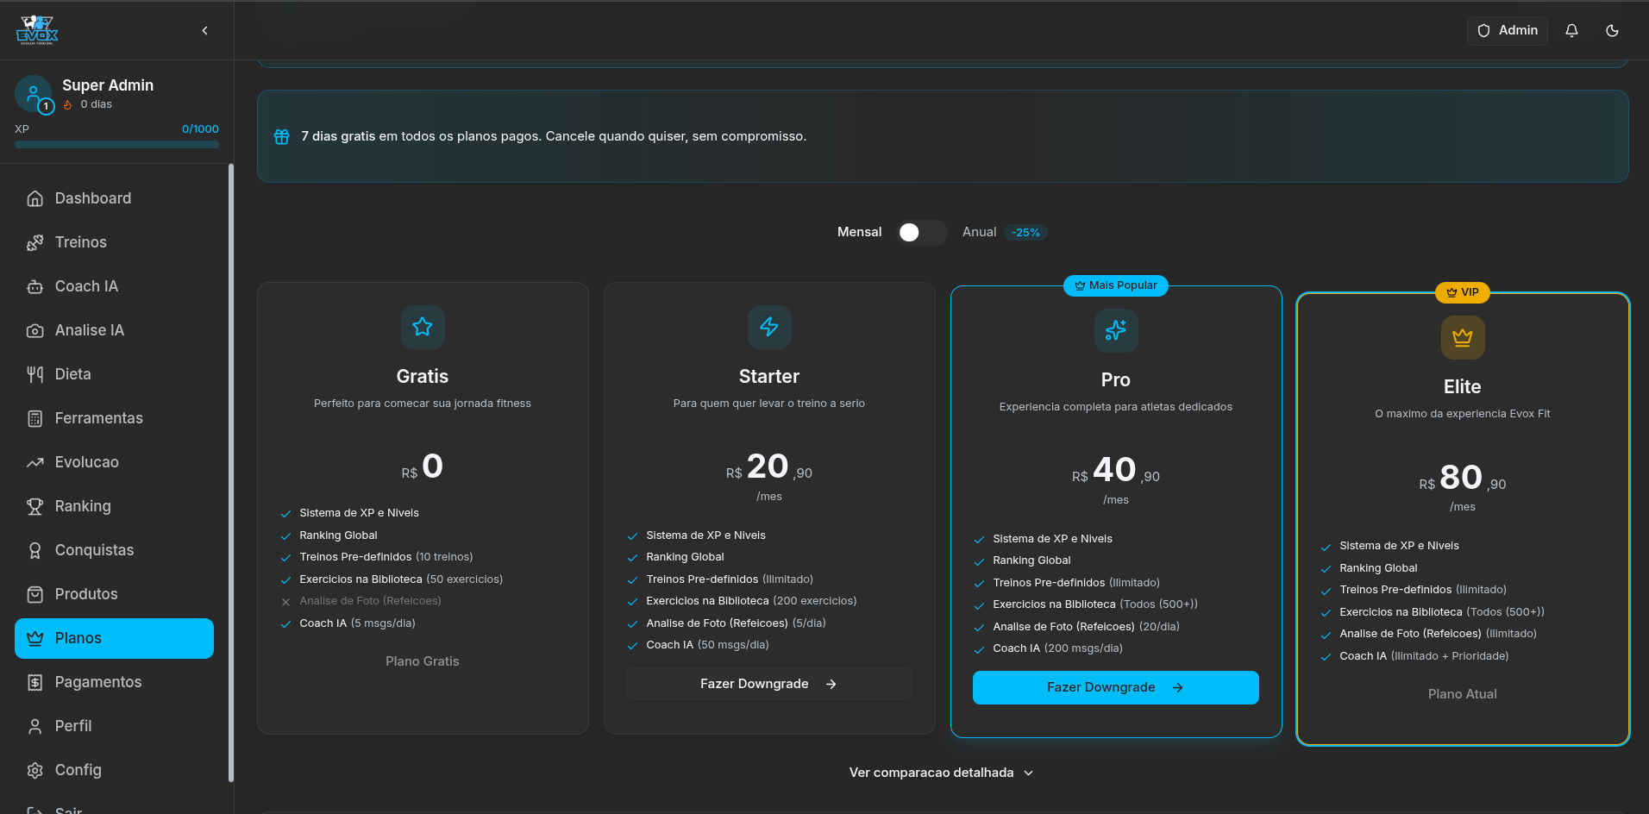Click the XP progress bar
Image resolution: width=1649 pixels, height=814 pixels.
[x=116, y=144]
